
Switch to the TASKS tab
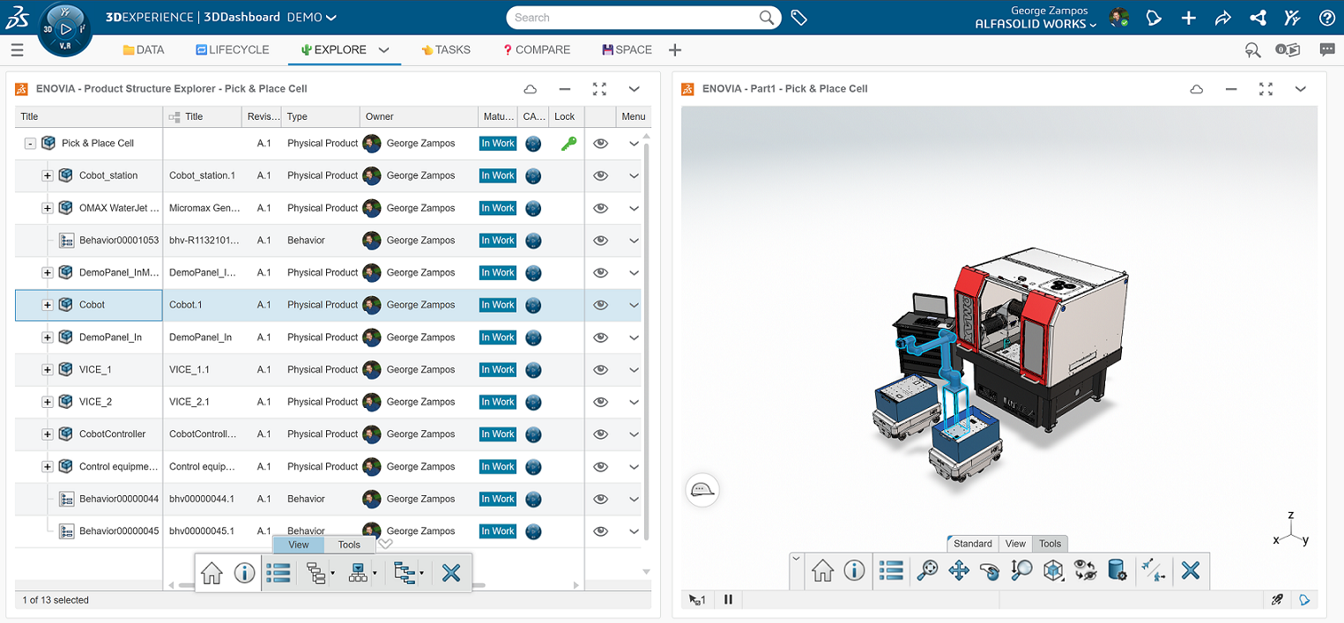point(446,50)
